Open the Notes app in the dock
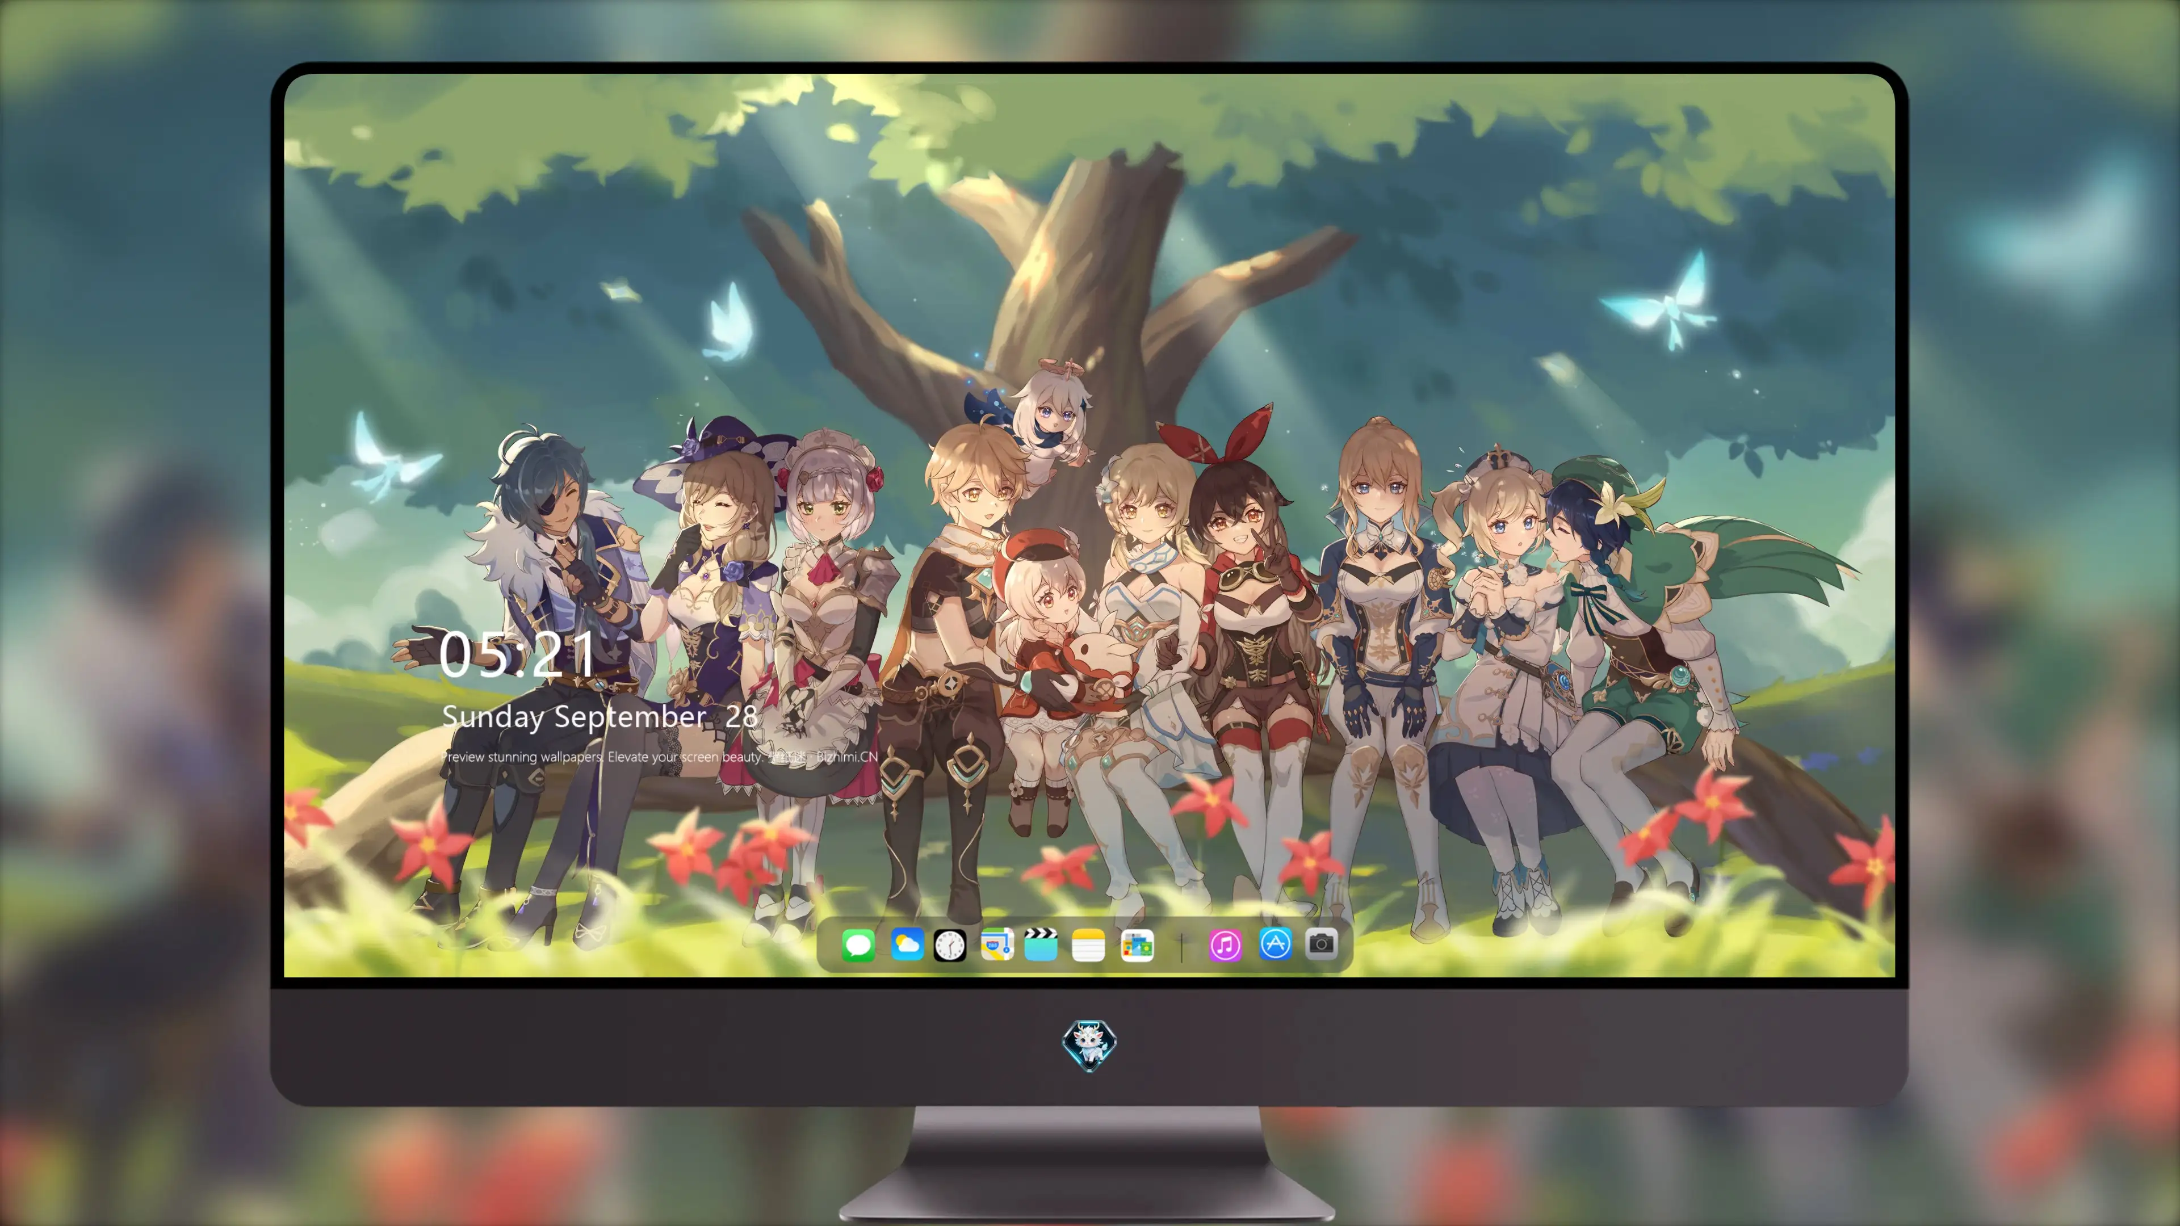The height and width of the screenshot is (1226, 2180). [1088, 945]
